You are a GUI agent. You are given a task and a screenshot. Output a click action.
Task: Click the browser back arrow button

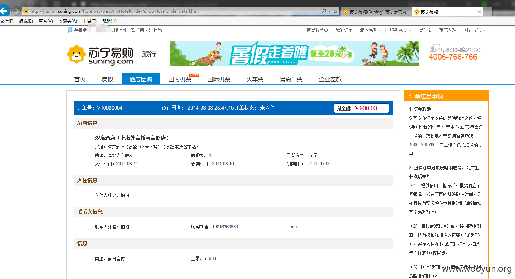[x=4, y=11]
